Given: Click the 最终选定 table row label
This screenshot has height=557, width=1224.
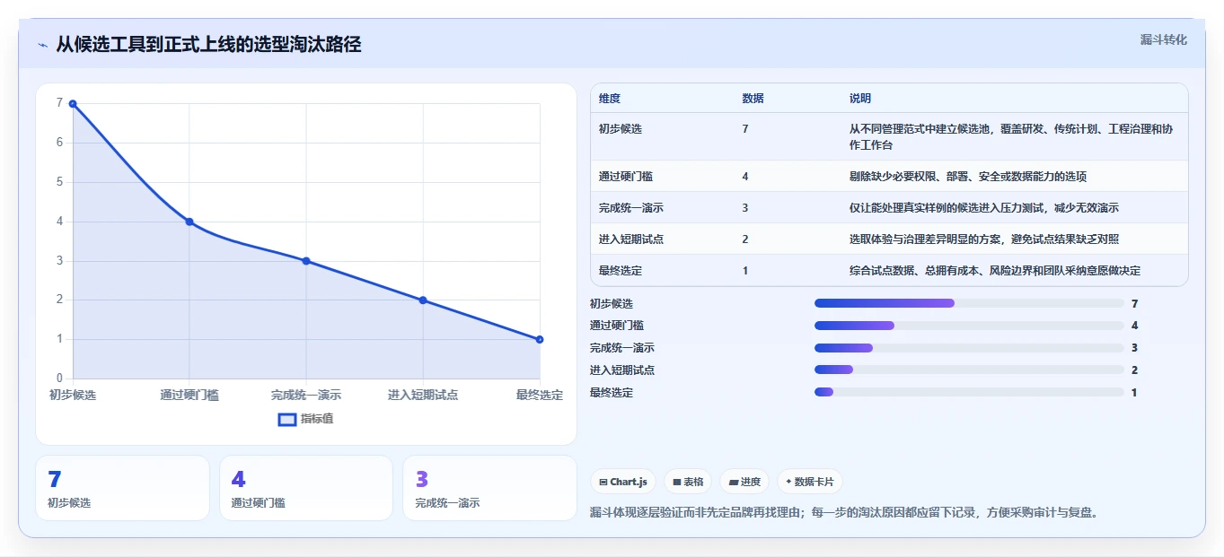Looking at the screenshot, I should click(x=621, y=271).
